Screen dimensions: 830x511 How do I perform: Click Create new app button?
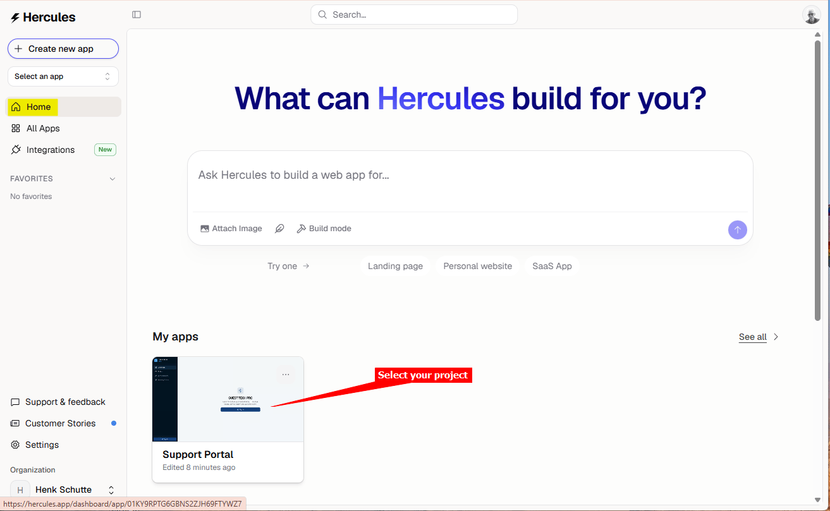click(63, 49)
